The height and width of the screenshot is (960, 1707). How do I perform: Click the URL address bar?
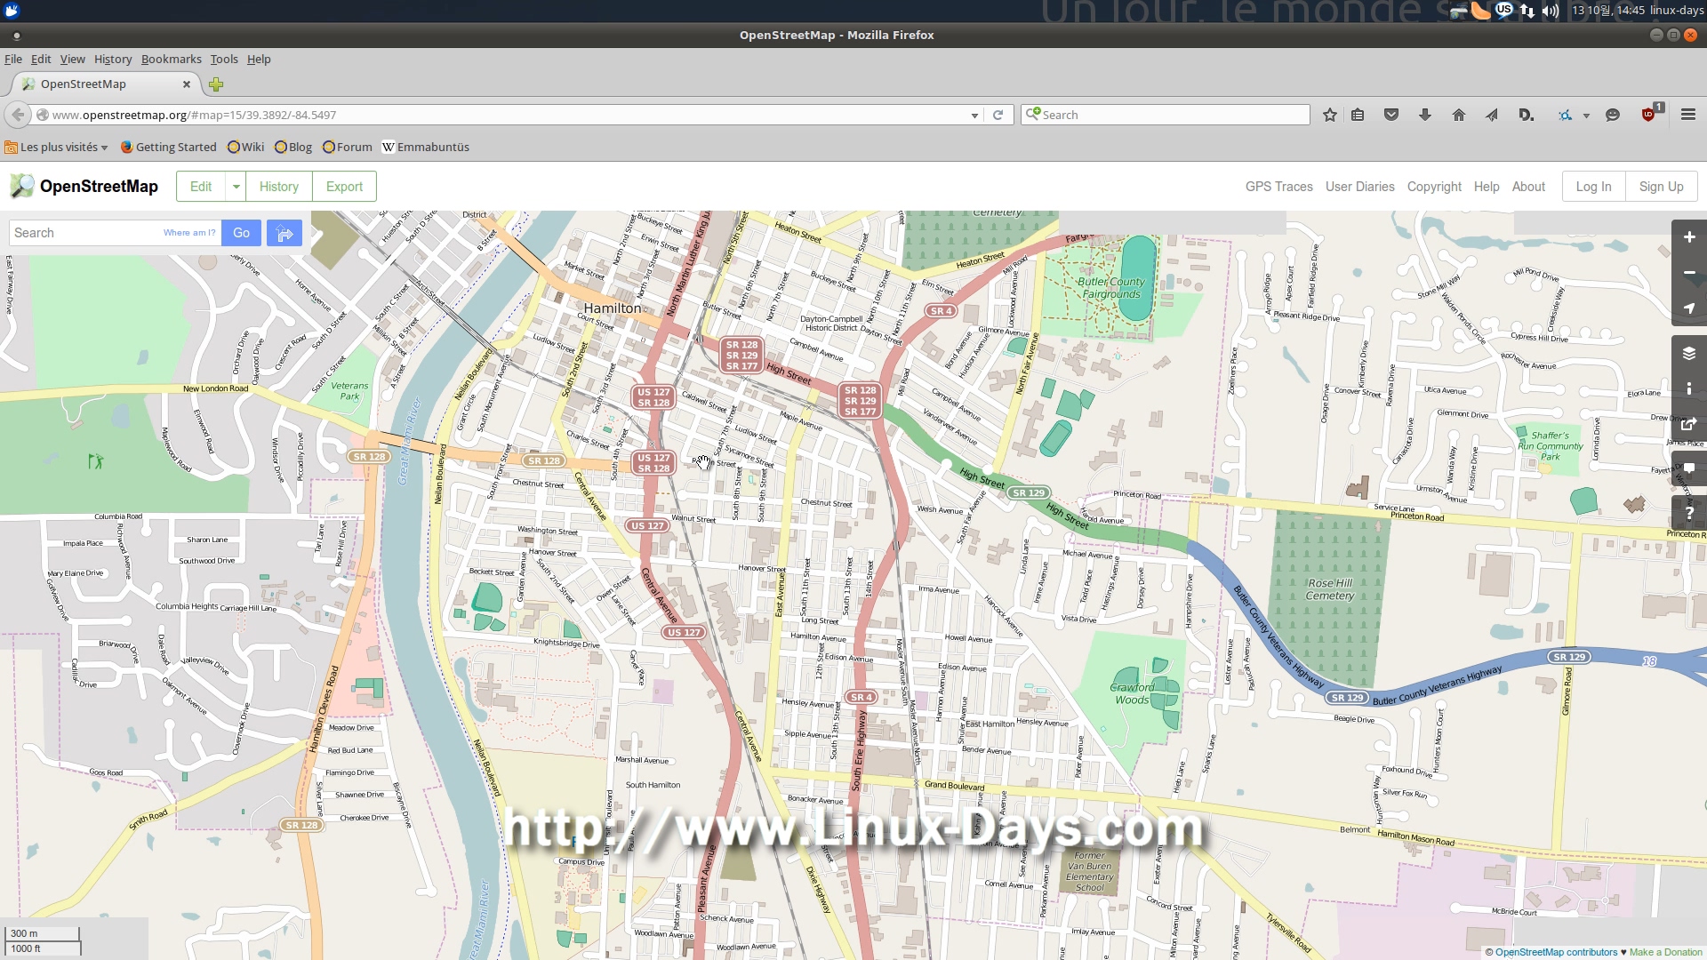point(507,115)
